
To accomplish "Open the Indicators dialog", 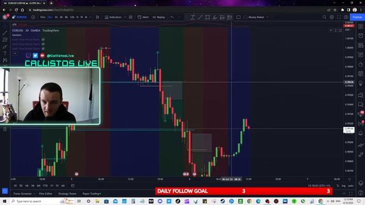I will pyautogui.click(x=113, y=17).
